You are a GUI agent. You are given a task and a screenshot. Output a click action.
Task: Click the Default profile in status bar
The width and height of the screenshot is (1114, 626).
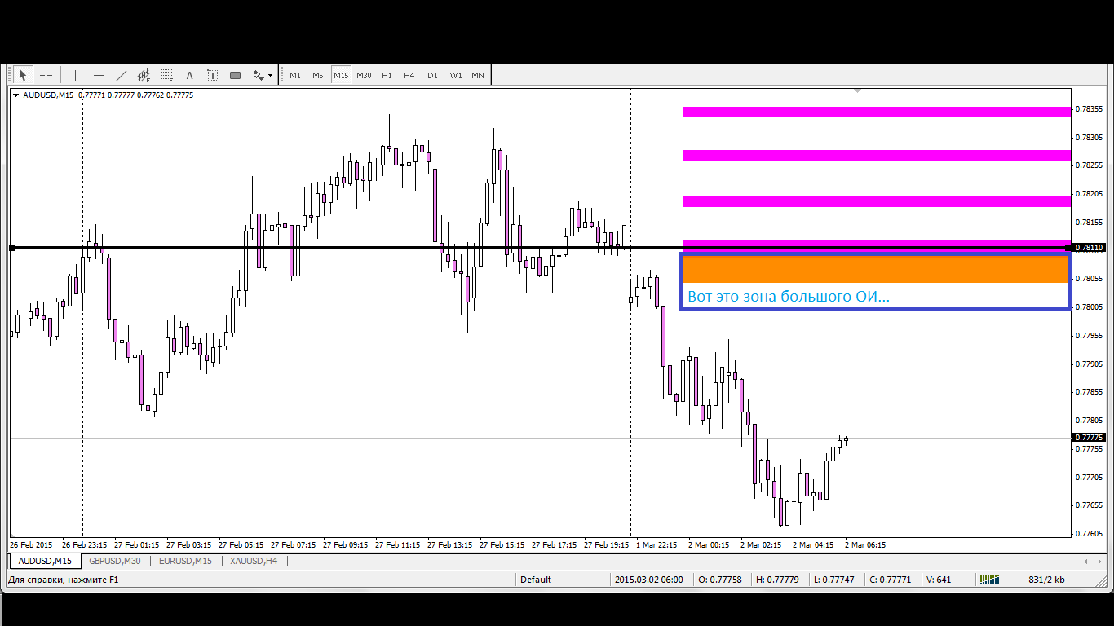pos(536,580)
